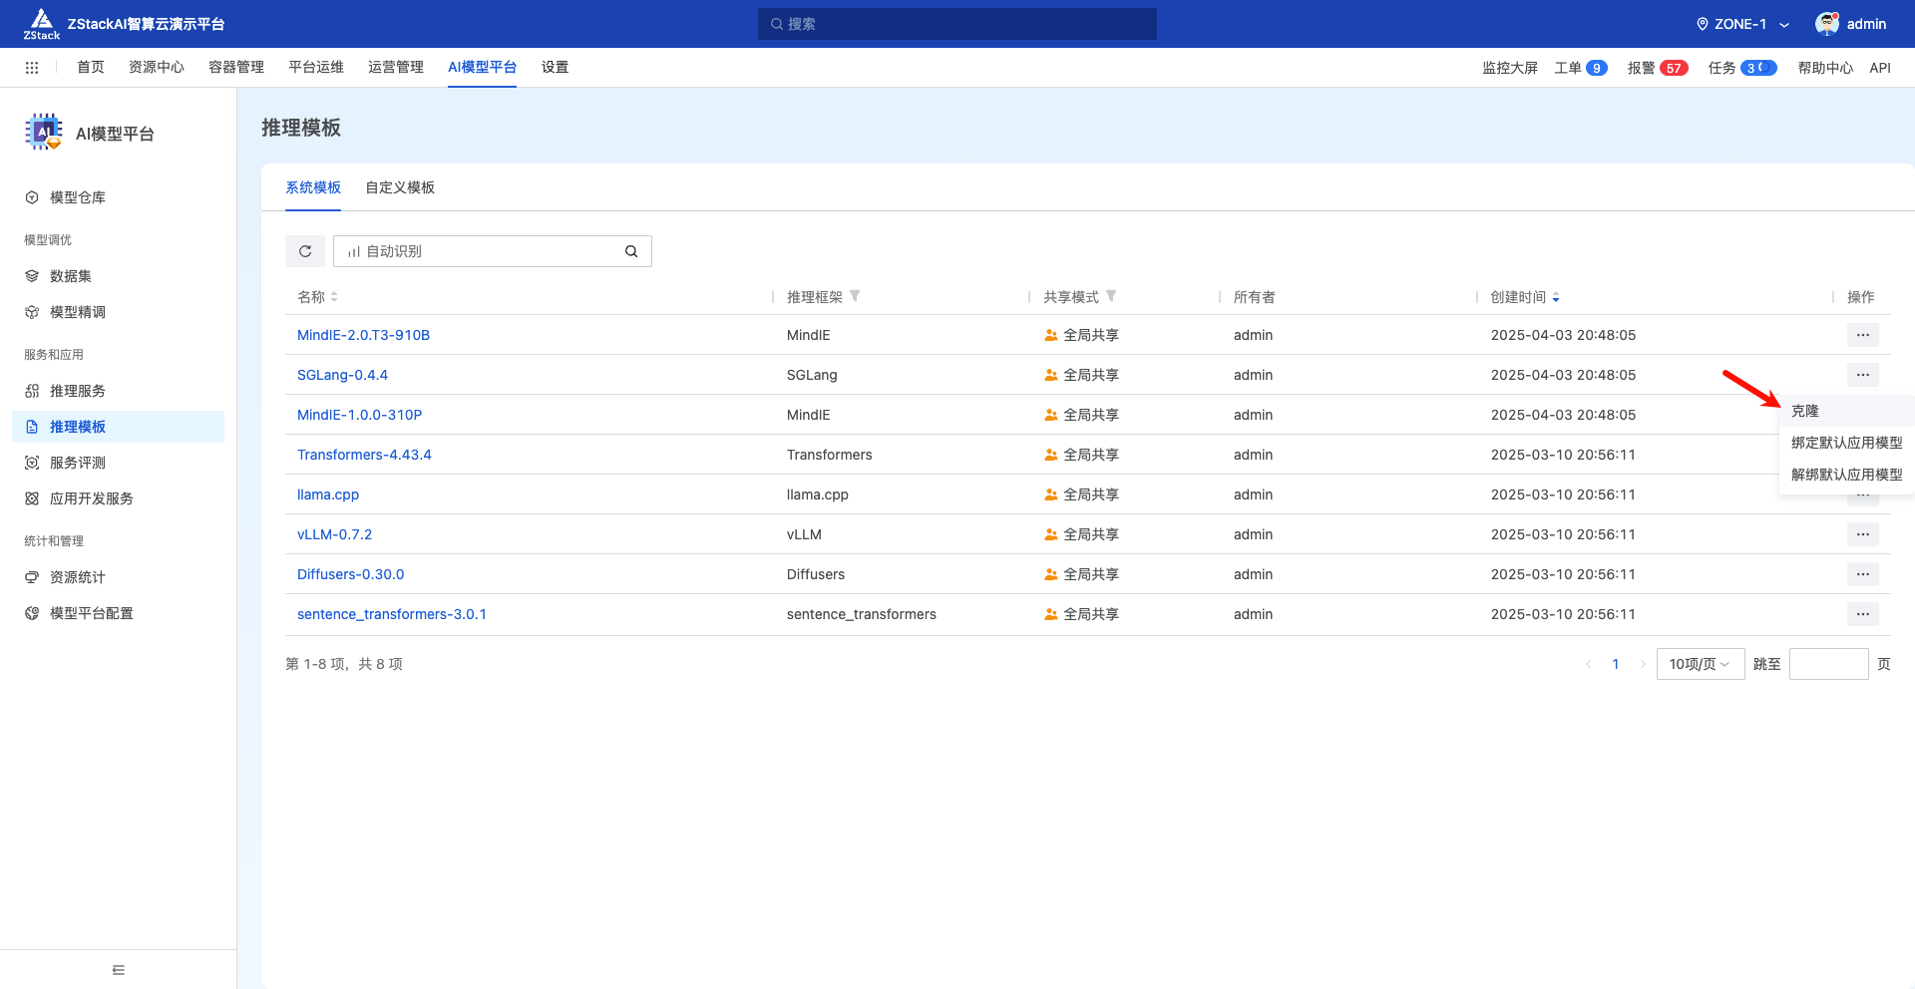Open the 平台运维 menu

tap(316, 67)
